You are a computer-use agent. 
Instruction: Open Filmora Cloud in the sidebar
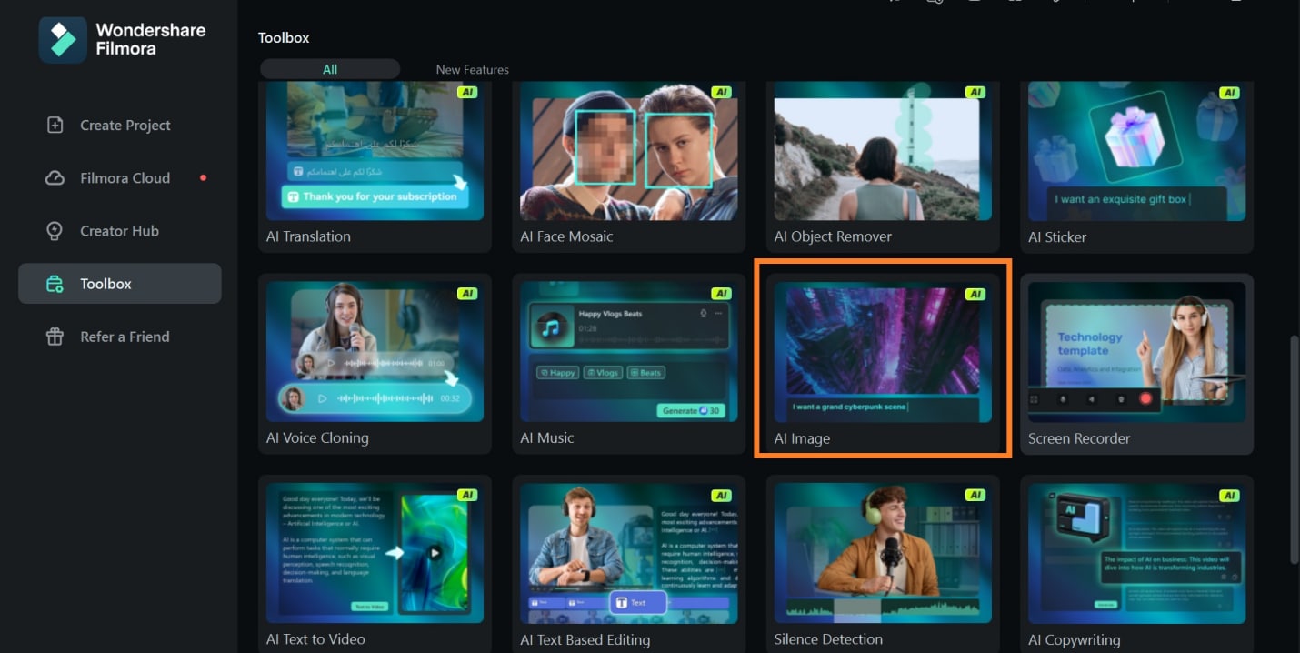point(120,178)
